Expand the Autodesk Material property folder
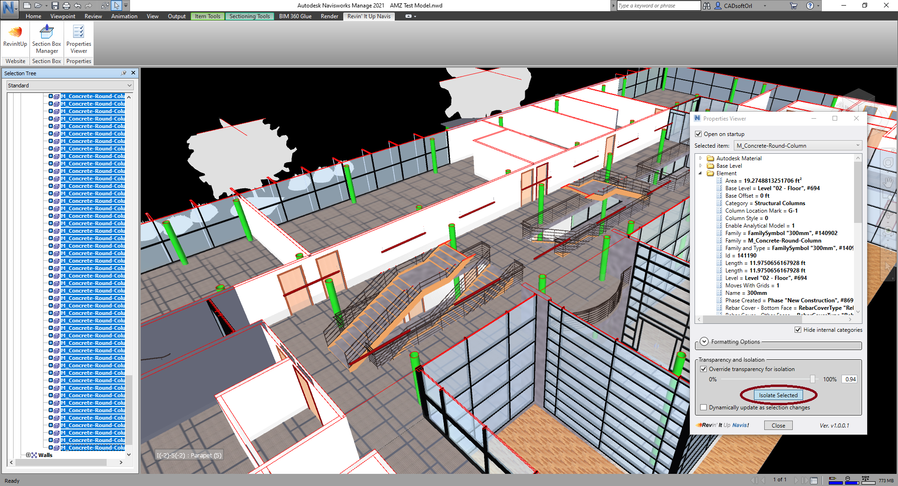This screenshot has height=486, width=898. tap(701, 158)
